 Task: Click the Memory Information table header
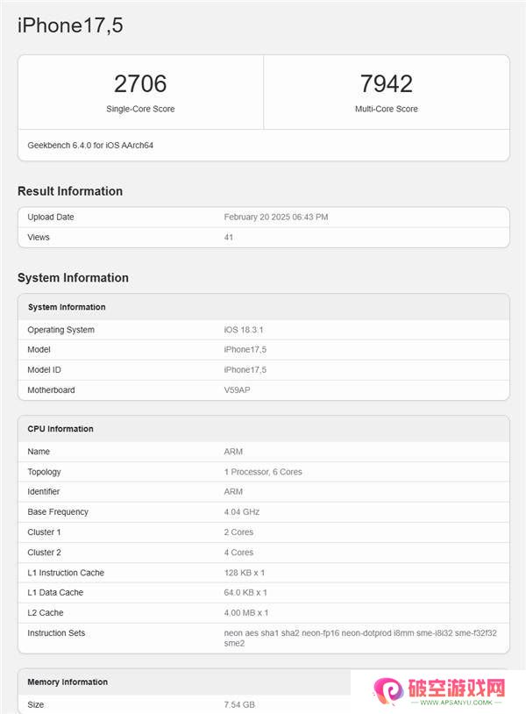[264, 682]
